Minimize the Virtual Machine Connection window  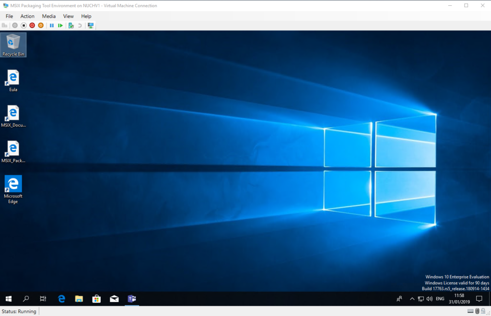(450, 5)
